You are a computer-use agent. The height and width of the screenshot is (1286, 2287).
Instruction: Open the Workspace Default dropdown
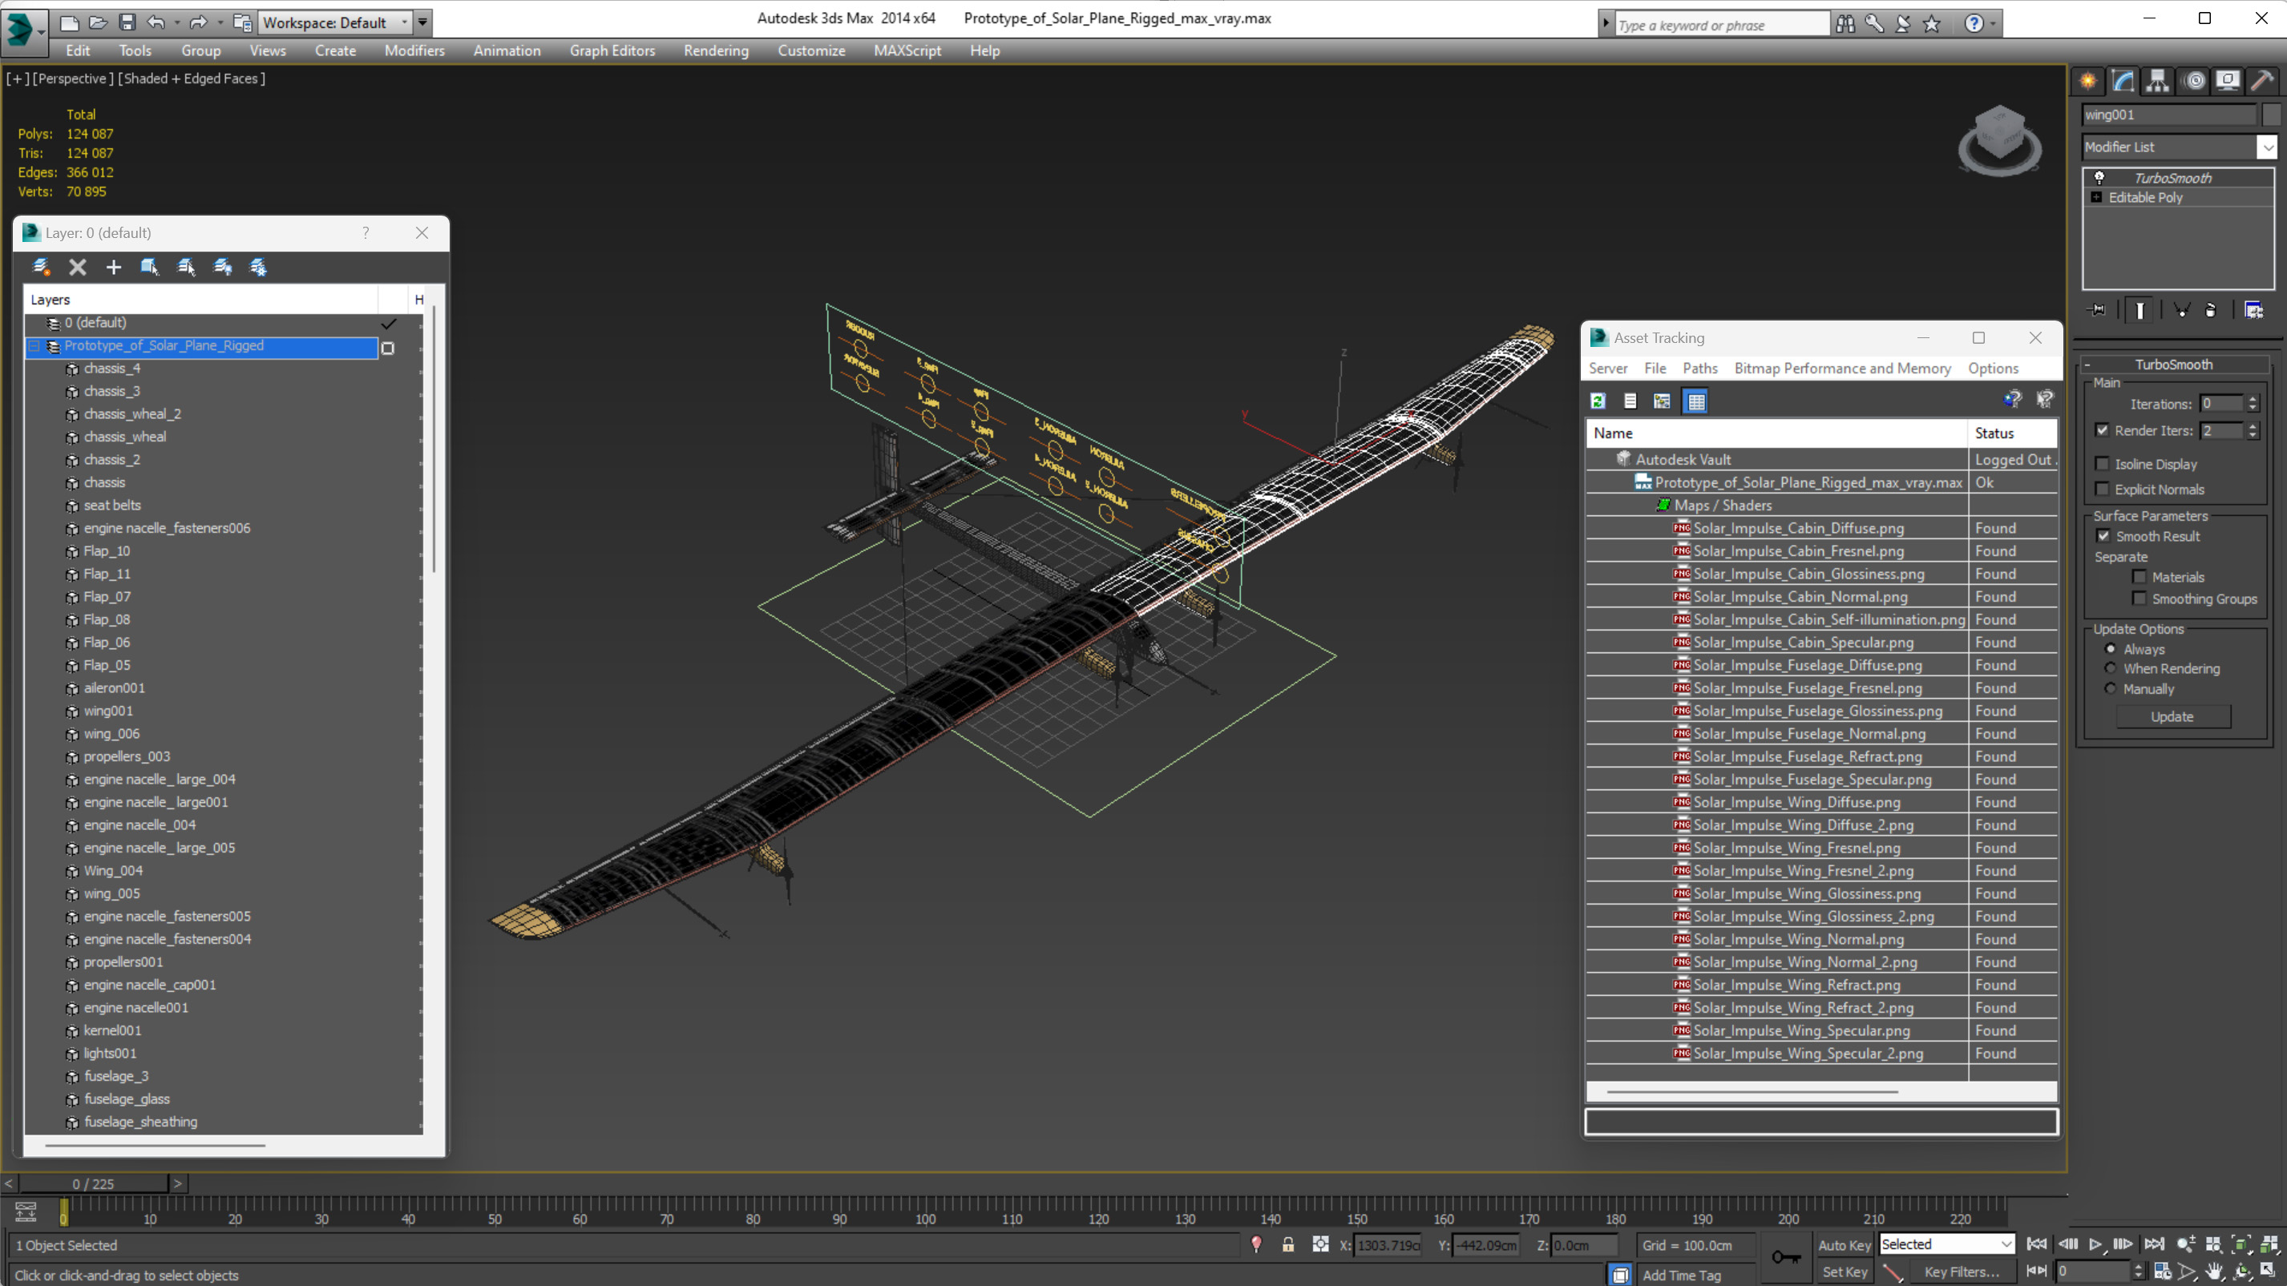coord(405,22)
